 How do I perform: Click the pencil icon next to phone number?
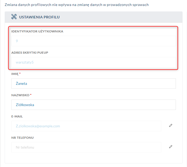(170, 147)
